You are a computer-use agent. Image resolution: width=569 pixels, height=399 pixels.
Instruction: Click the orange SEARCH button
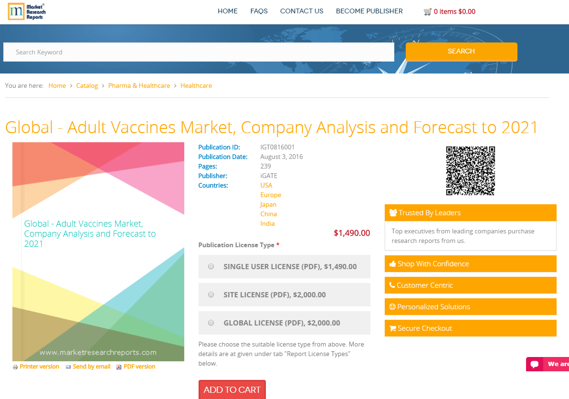click(x=461, y=52)
